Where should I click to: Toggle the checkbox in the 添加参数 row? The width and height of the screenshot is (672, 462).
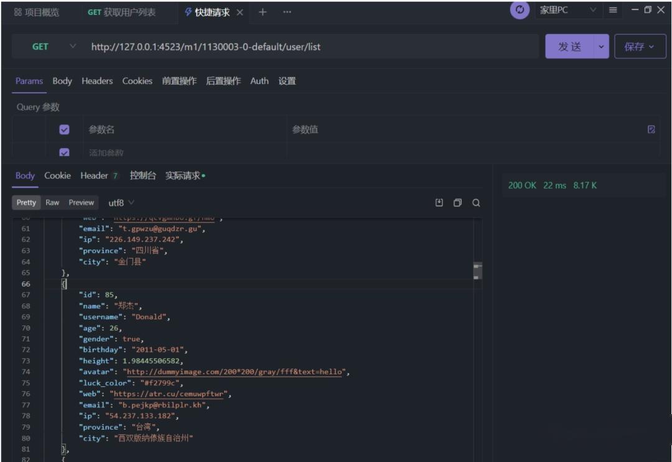tap(64, 152)
